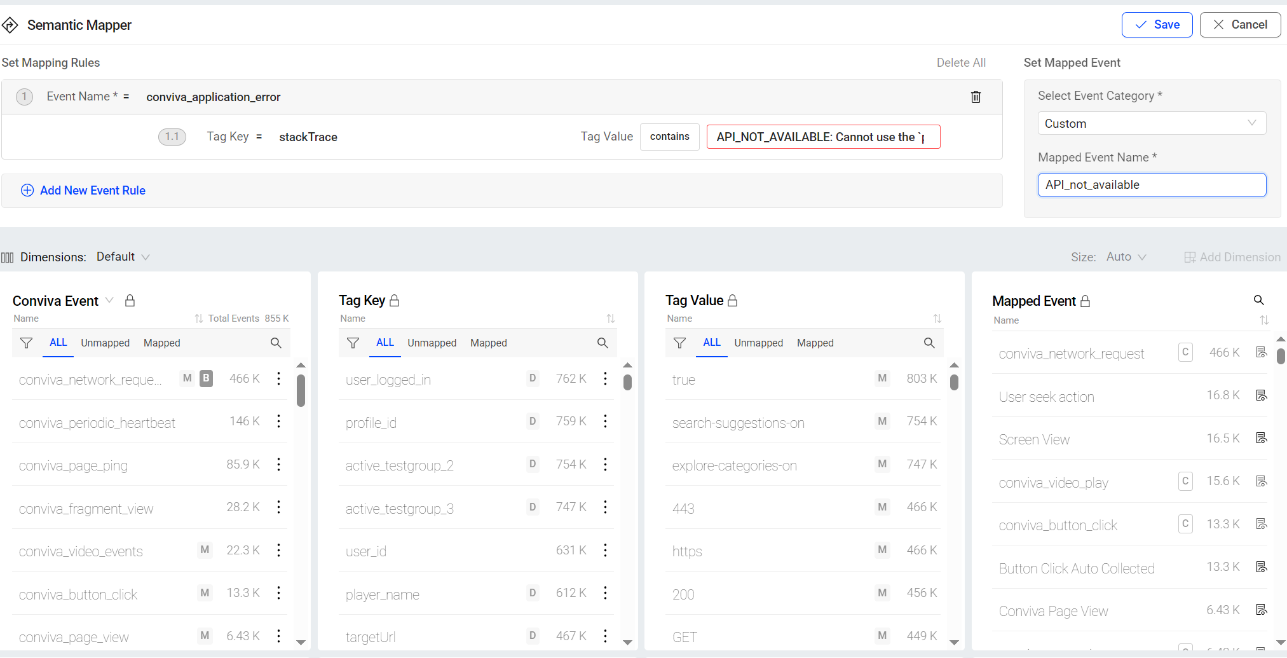Toggle the Conviva Event lock icon
Screen dimensions: 1287x658
click(130, 301)
